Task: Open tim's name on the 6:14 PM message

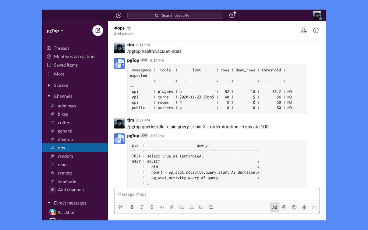Action: point(131,45)
